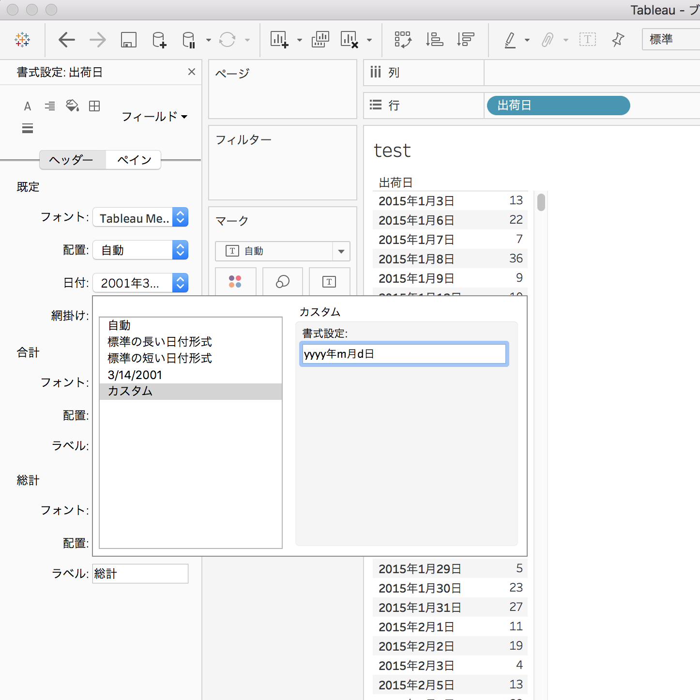The width and height of the screenshot is (700, 700).
Task: Select the ヘッダー tab
Action: pos(72,160)
